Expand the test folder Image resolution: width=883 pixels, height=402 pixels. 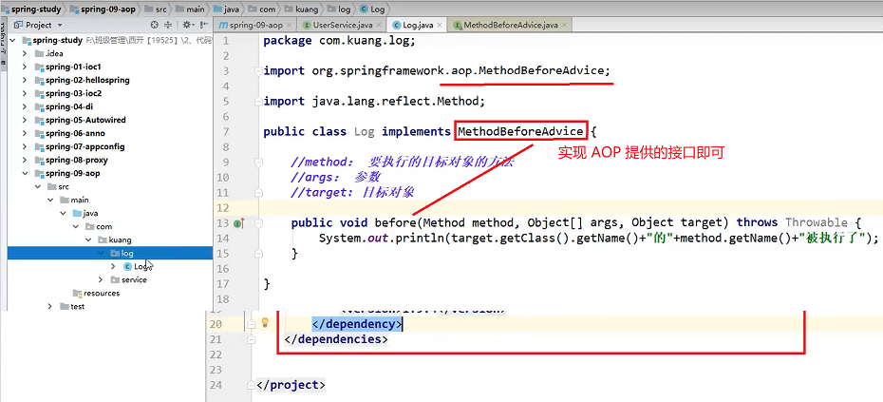pos(49,306)
